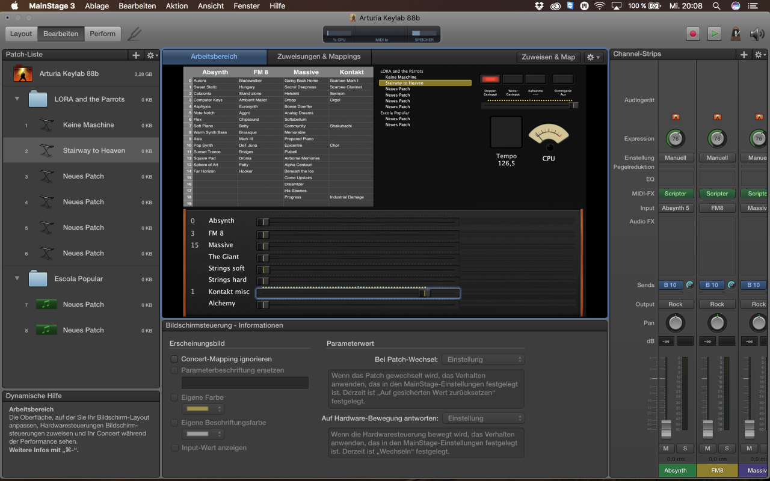Open Eigene Beschriftungsfarbe color dropdown
Screen dimensions: 770x481
pos(203,434)
